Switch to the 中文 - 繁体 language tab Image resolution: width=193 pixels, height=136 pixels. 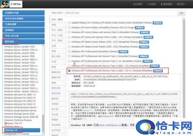point(58,41)
